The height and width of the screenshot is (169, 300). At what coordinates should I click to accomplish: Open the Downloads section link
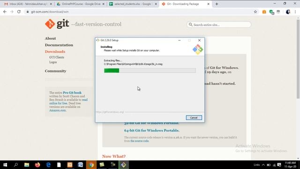point(55,52)
